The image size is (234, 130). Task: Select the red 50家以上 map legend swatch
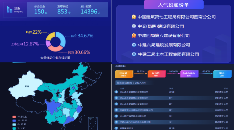[x=14, y=117]
